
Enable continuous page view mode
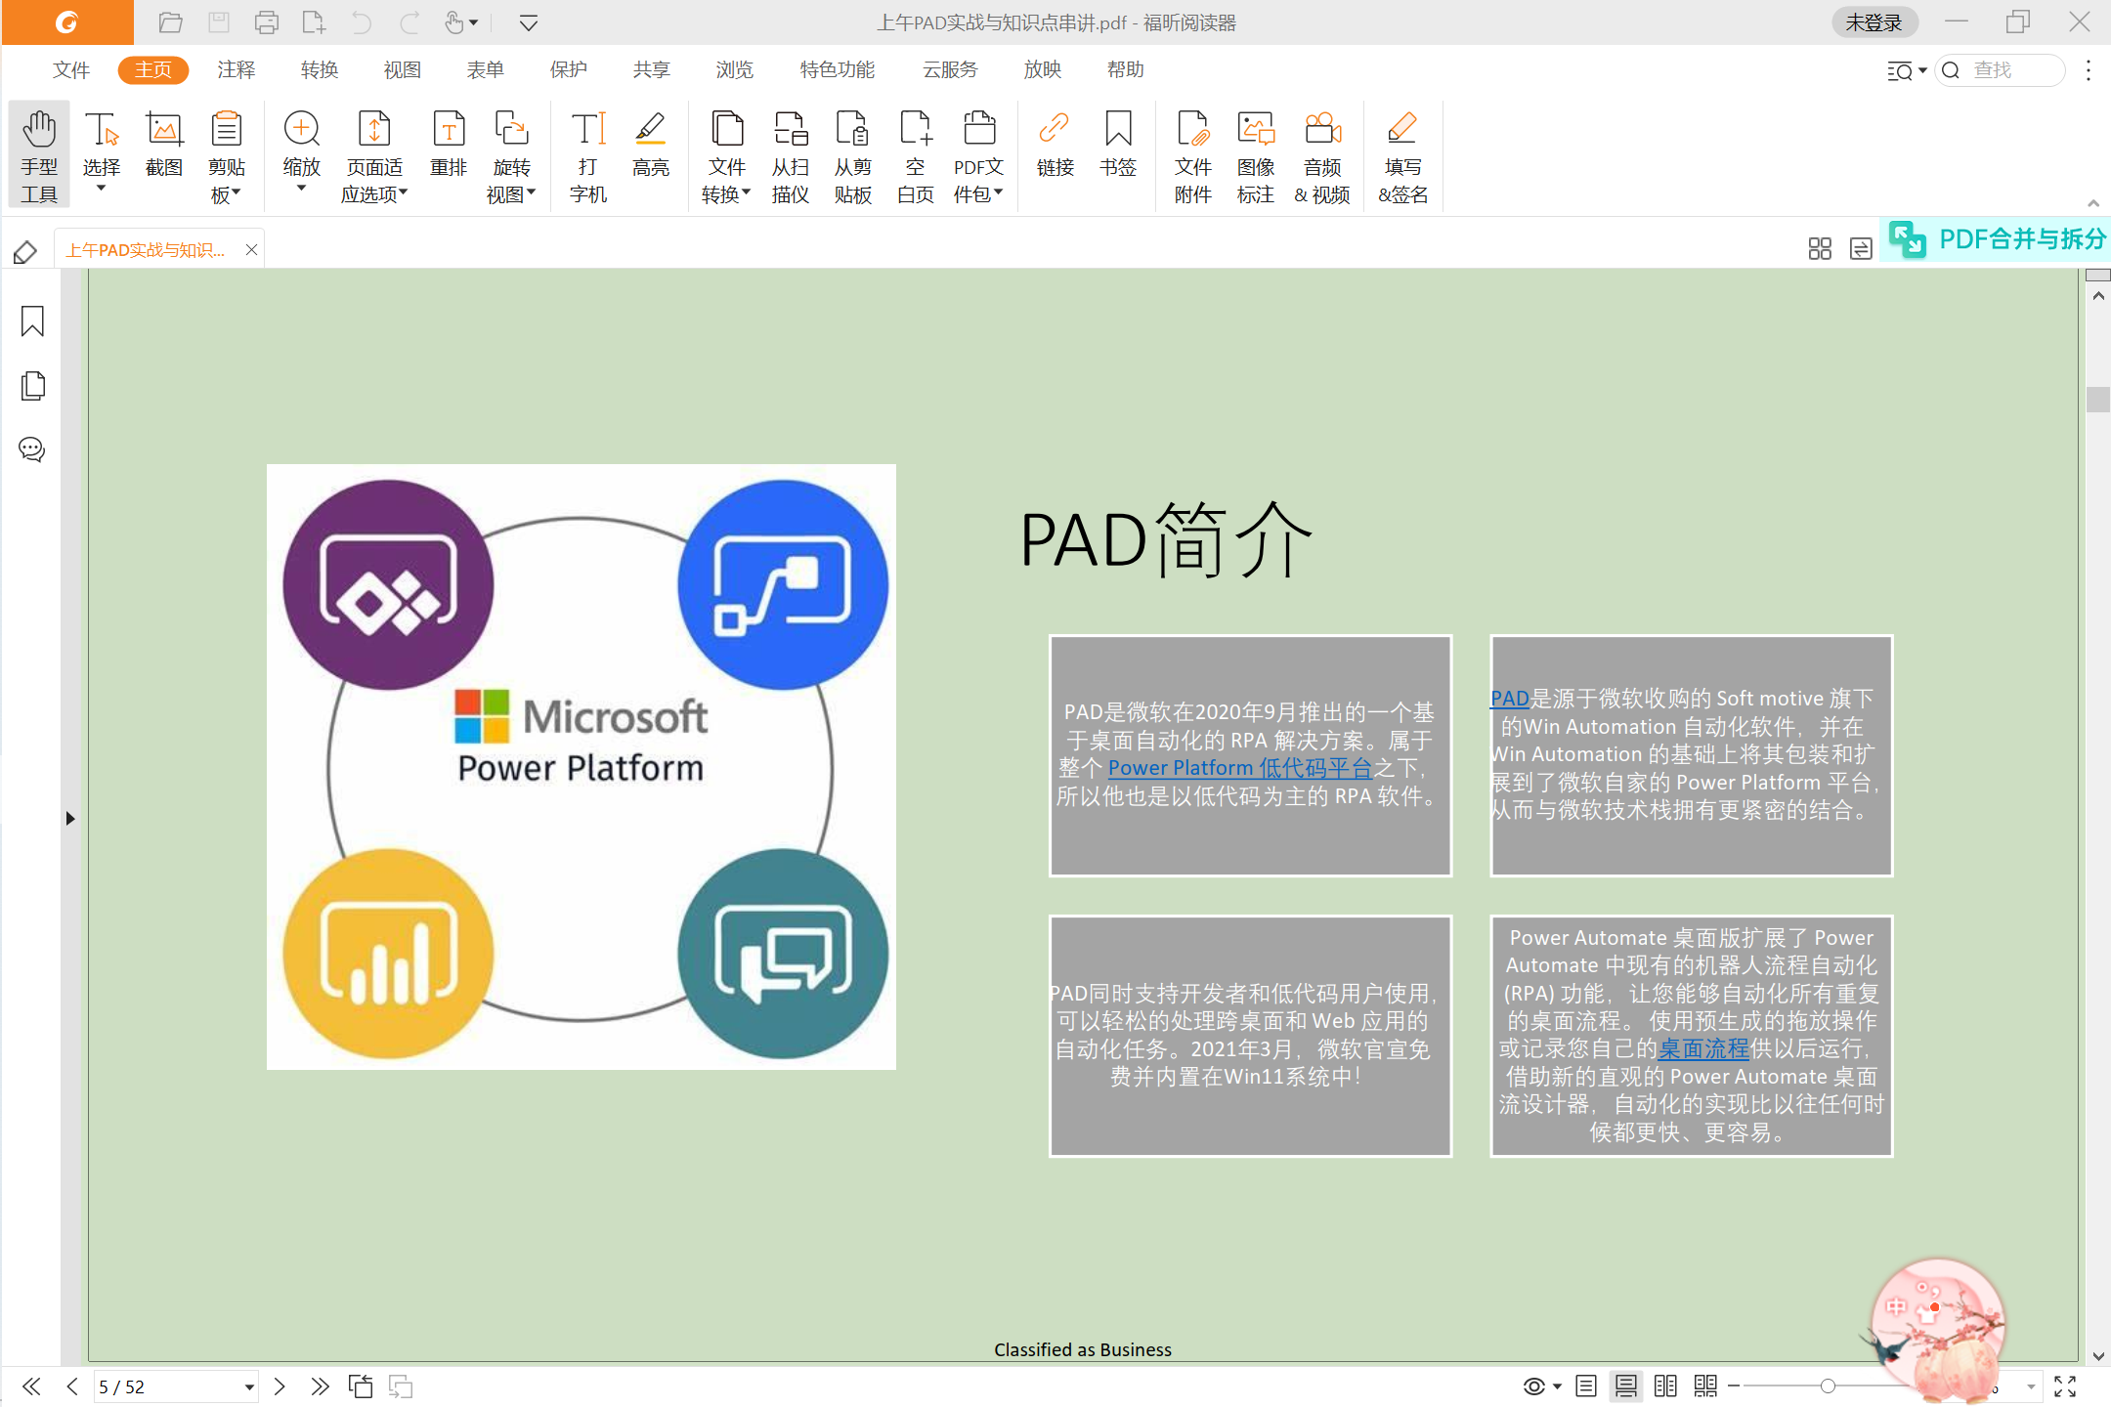1626,1386
